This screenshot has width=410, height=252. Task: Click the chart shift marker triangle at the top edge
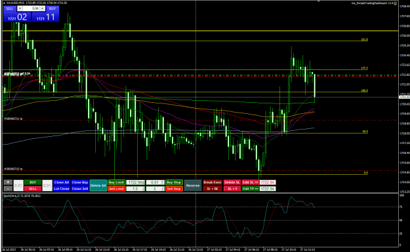(318, 1)
